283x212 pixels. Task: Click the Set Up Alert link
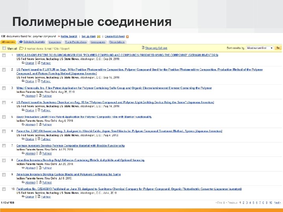pyautogui.click(x=88, y=37)
